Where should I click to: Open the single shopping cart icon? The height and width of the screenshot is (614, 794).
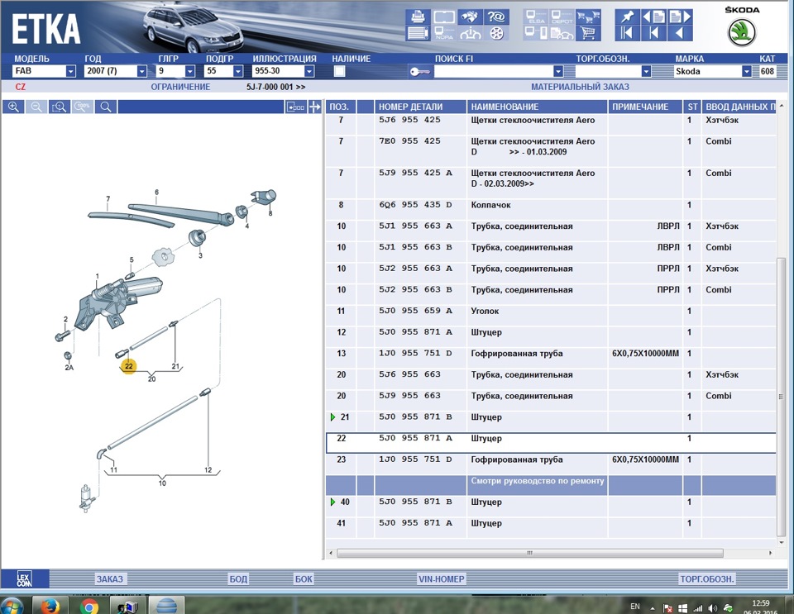[x=588, y=33]
